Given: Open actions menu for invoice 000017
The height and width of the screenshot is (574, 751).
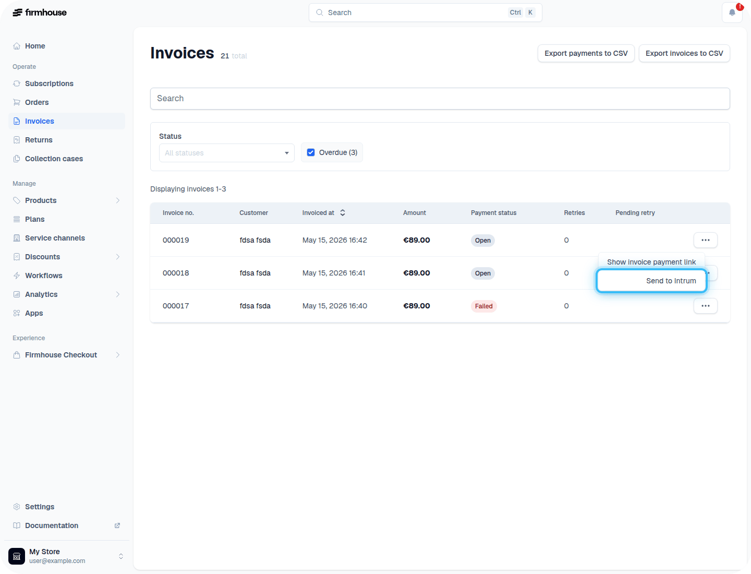Looking at the screenshot, I should (x=706, y=306).
